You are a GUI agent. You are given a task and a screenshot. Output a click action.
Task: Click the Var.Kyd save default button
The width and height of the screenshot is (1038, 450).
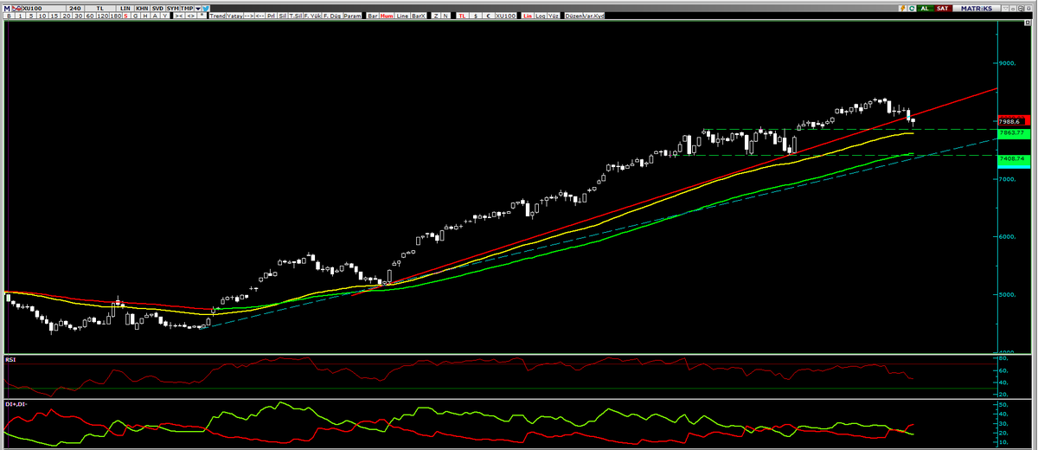point(593,16)
